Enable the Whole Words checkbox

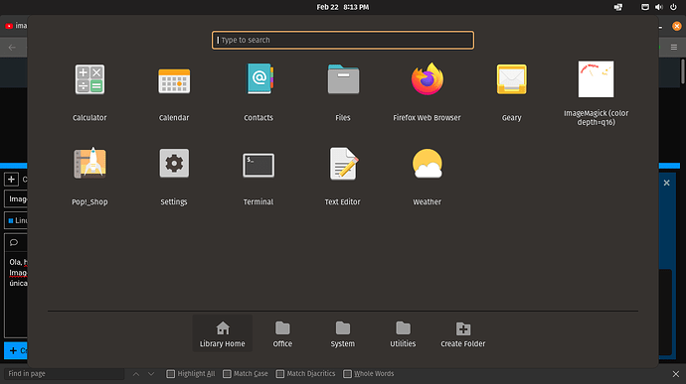click(x=347, y=373)
